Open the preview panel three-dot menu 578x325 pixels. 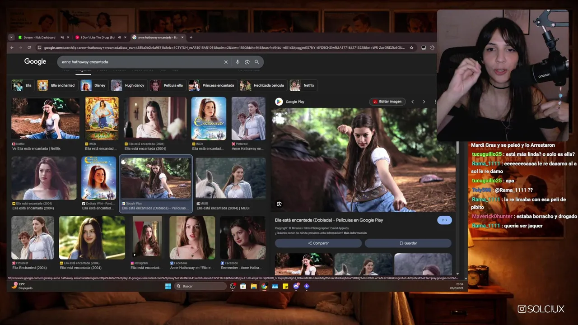coord(435,102)
